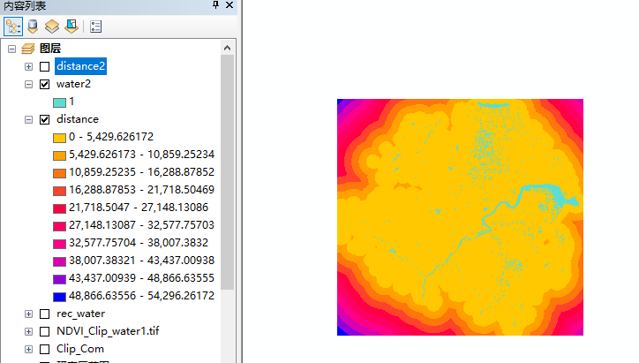Click the cyan water2 symbol swatch
Screen dimensions: 639x363
point(59,102)
